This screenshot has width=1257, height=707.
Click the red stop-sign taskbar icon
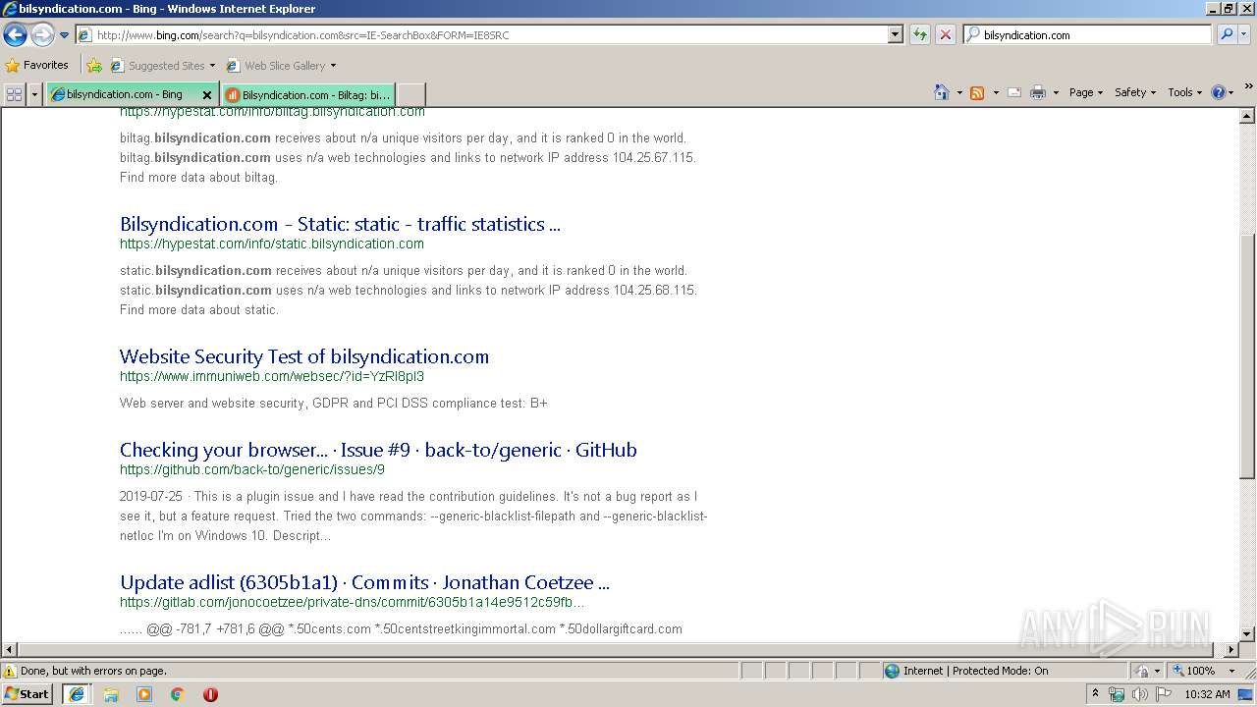pos(210,694)
